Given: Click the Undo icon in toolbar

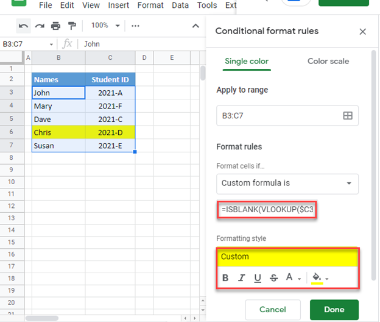Looking at the screenshot, I should tap(24, 26).
